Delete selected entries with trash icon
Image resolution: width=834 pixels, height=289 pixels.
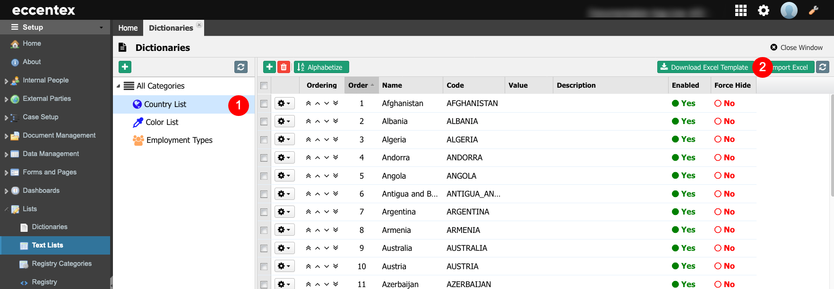coord(284,67)
